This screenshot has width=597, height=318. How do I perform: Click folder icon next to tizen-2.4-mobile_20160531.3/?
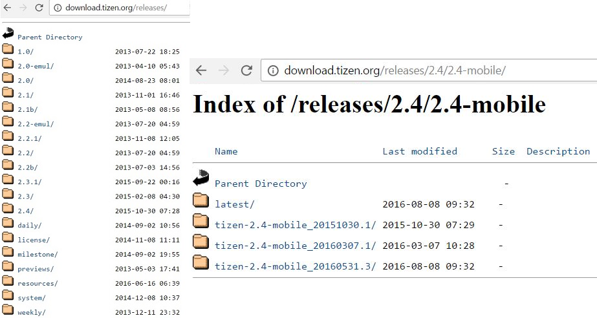[x=201, y=262]
